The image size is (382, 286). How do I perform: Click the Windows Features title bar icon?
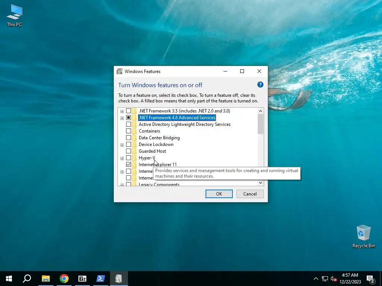[119, 71]
